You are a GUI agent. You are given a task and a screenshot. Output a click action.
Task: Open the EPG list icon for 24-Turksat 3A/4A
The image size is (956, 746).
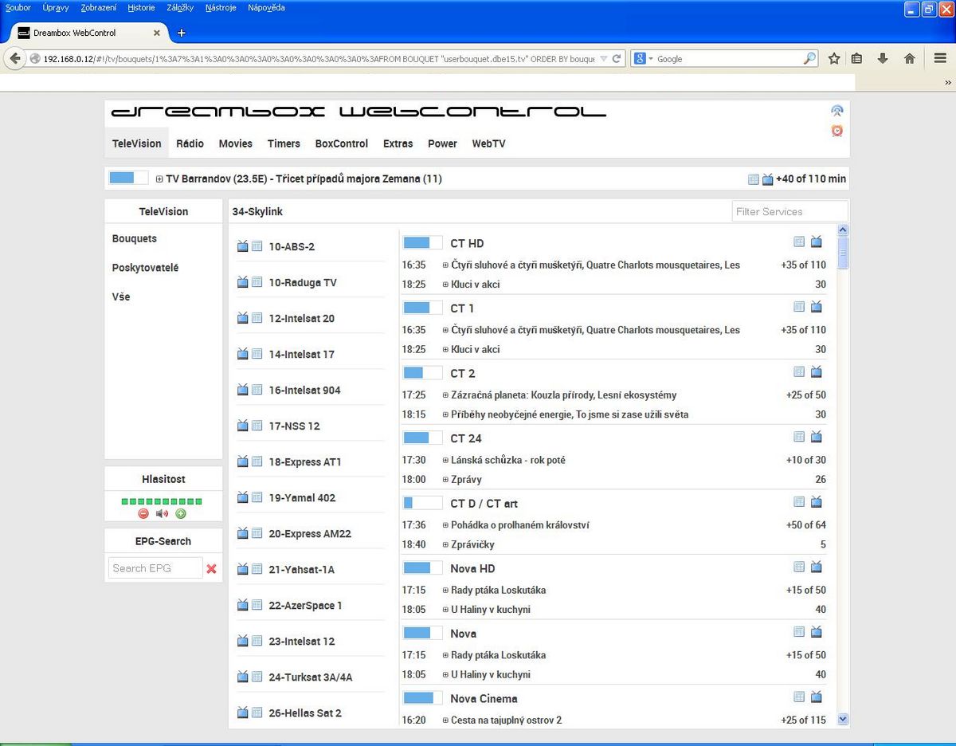[257, 677]
